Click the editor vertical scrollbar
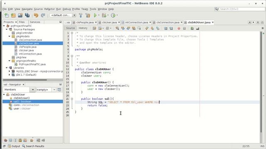 tap(261, 82)
